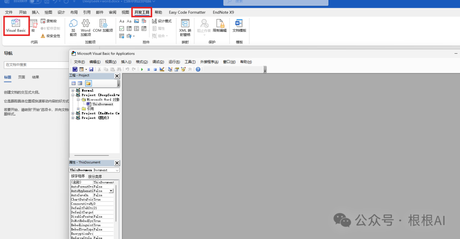Insert date picker content control
This screenshot has height=239, width=460.
(144, 29)
